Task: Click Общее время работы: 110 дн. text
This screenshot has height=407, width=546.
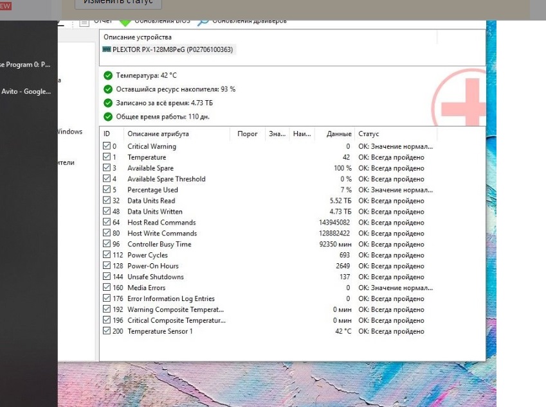Action: click(163, 117)
